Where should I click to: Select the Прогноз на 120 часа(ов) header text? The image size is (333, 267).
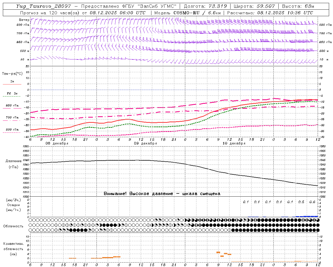pos(50,13)
